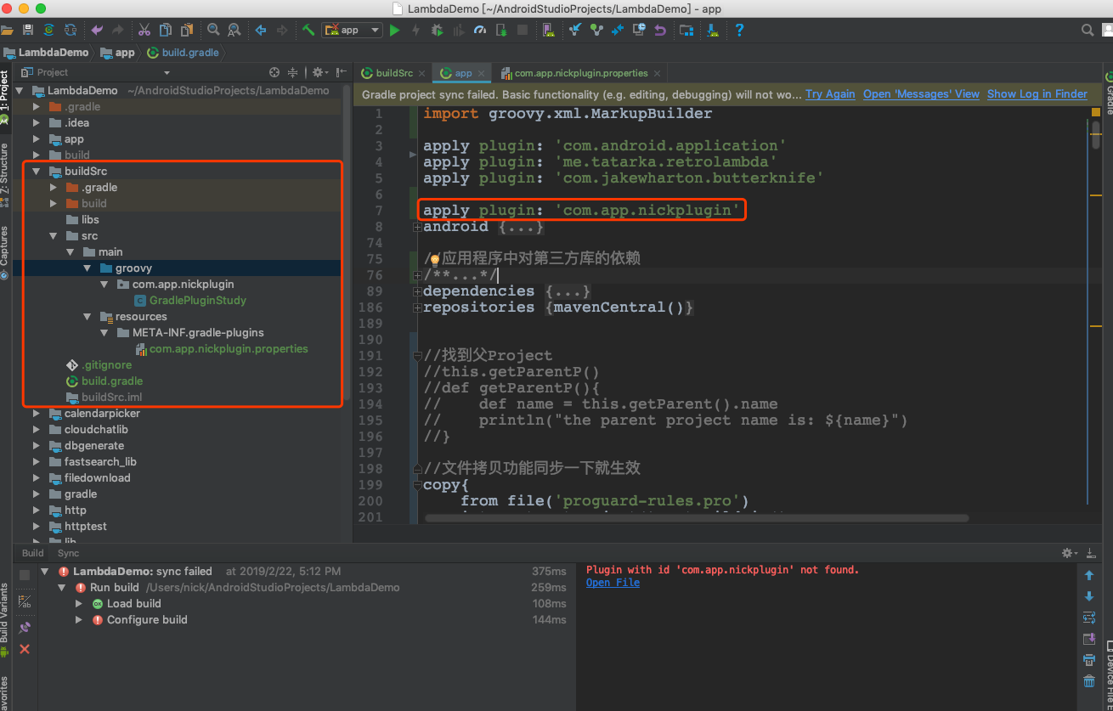Click Open File link in error output
Viewport: 1113px width, 711px height.
click(613, 583)
